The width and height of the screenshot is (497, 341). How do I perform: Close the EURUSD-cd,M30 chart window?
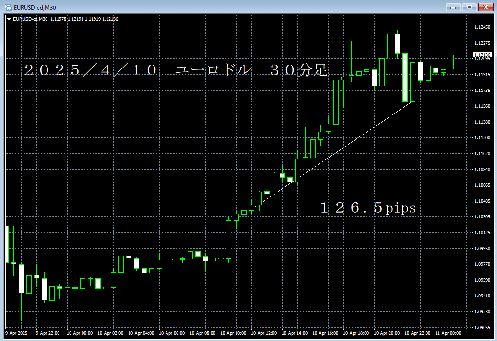[x=485, y=7]
